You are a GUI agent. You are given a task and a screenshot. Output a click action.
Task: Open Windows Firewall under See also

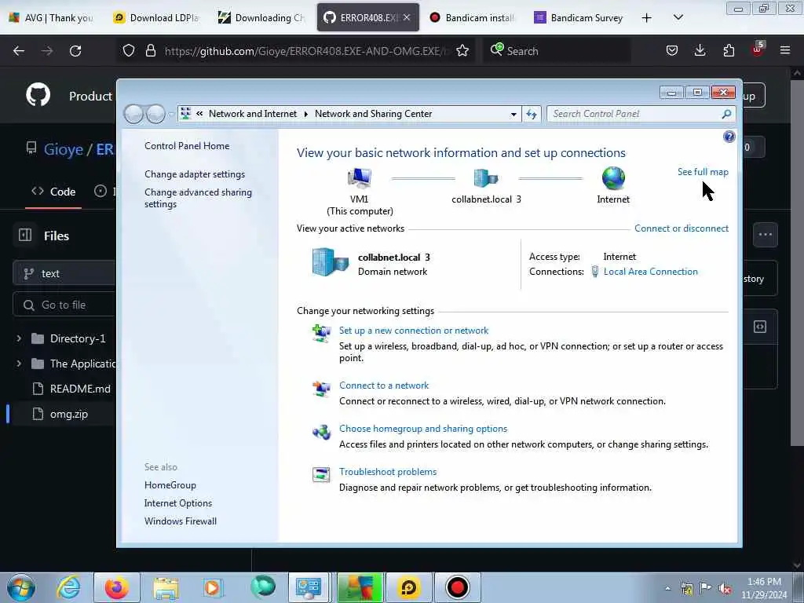pyautogui.click(x=180, y=521)
